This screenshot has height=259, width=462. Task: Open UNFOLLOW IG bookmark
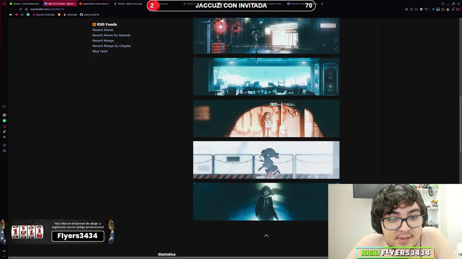[90, 15]
